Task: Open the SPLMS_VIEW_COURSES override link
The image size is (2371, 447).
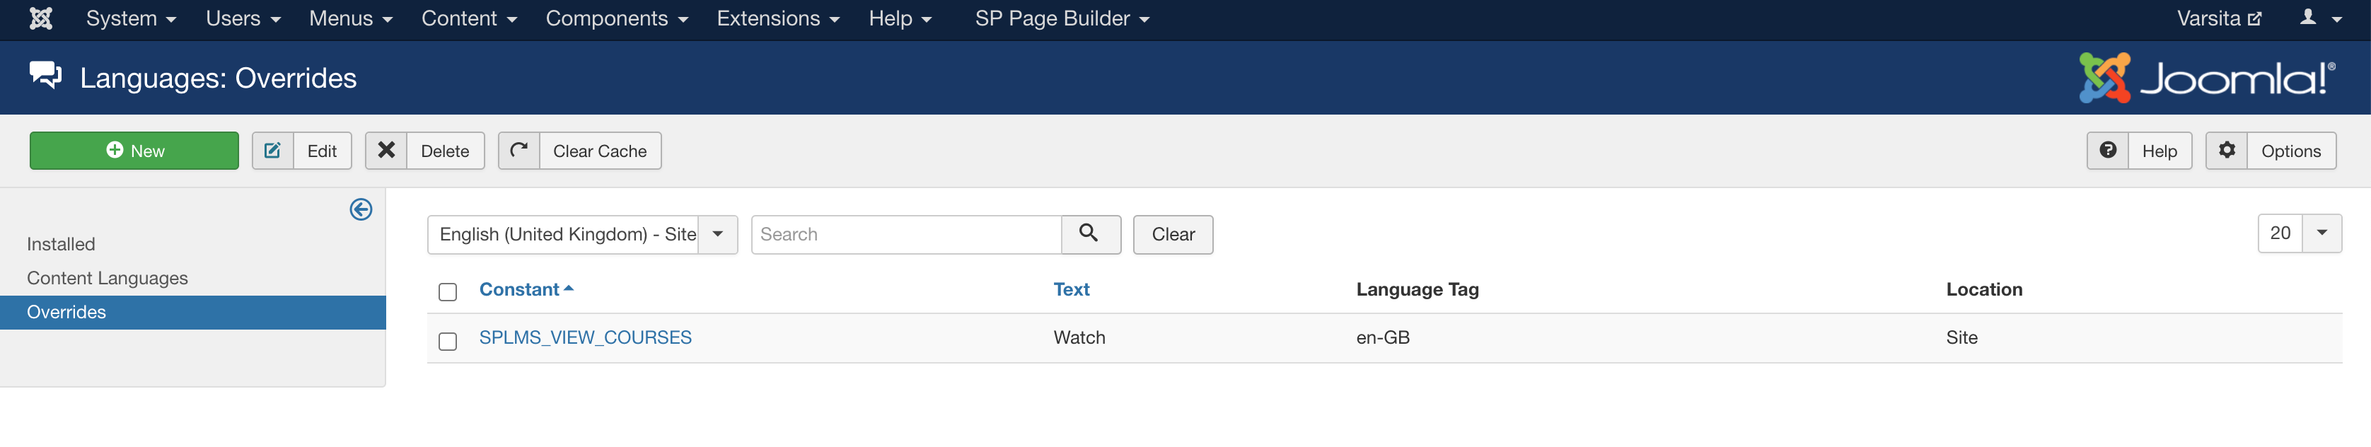Action: (x=586, y=337)
